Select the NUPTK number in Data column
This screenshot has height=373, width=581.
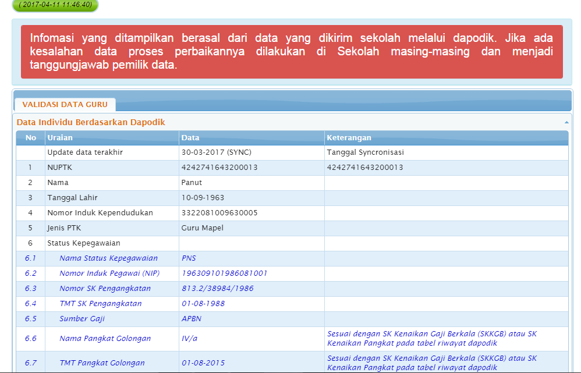[x=219, y=168]
